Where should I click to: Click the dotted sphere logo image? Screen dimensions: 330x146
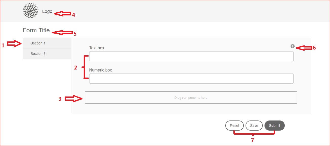coord(31,11)
